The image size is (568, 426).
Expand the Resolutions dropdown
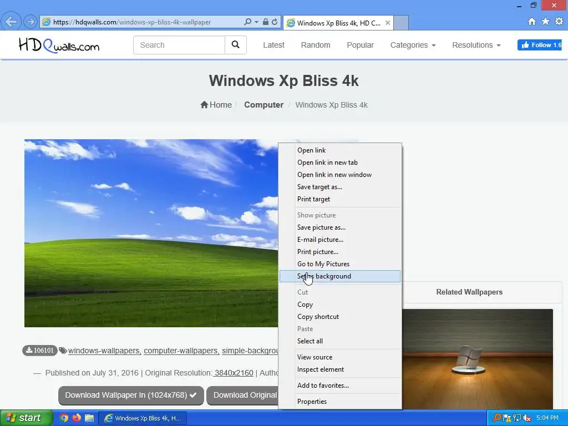tap(476, 45)
